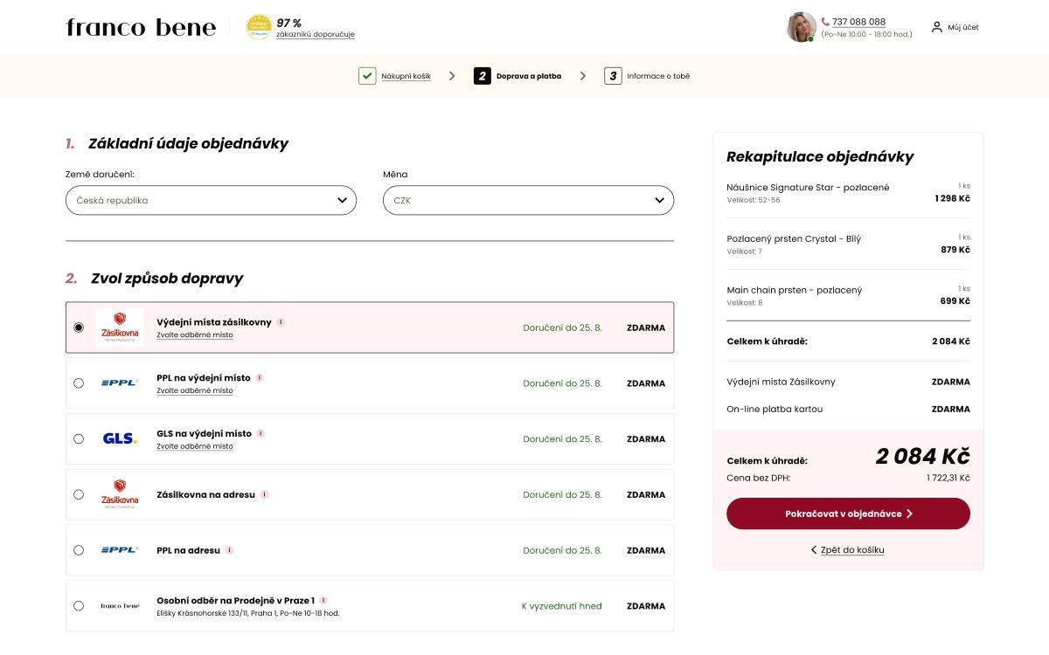Click the 699 Kč price

[955, 301]
